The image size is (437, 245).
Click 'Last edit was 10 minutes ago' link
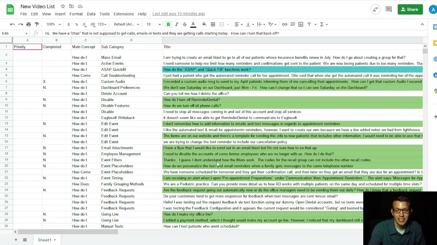click(x=179, y=14)
